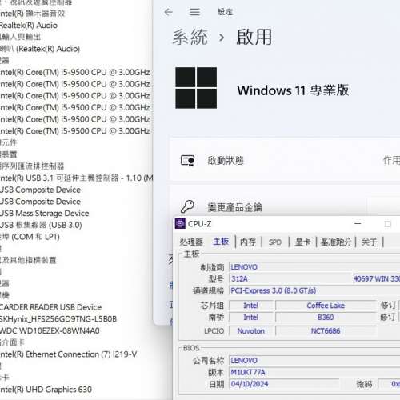
Task: Select the second USB Composite Device
Action: click(x=40, y=202)
